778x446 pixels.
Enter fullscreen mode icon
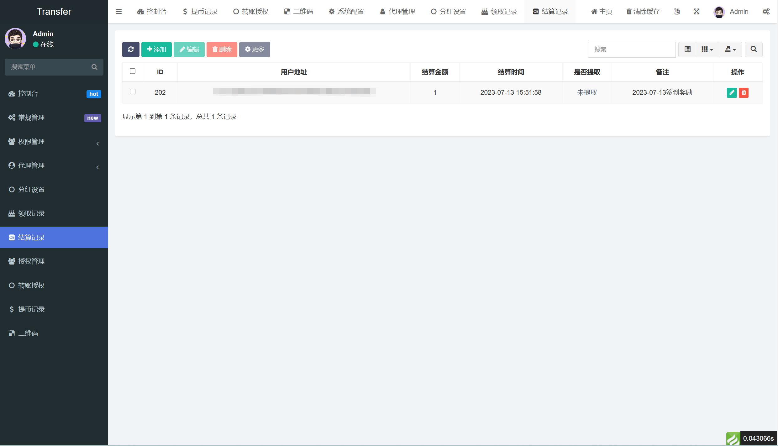pos(697,12)
